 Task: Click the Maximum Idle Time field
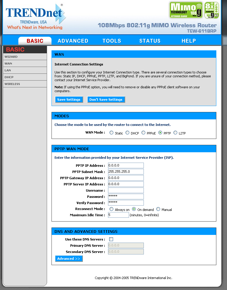coord(118,215)
